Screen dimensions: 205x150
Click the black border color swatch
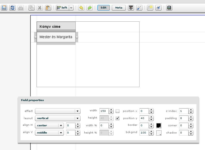(x=159, y=126)
